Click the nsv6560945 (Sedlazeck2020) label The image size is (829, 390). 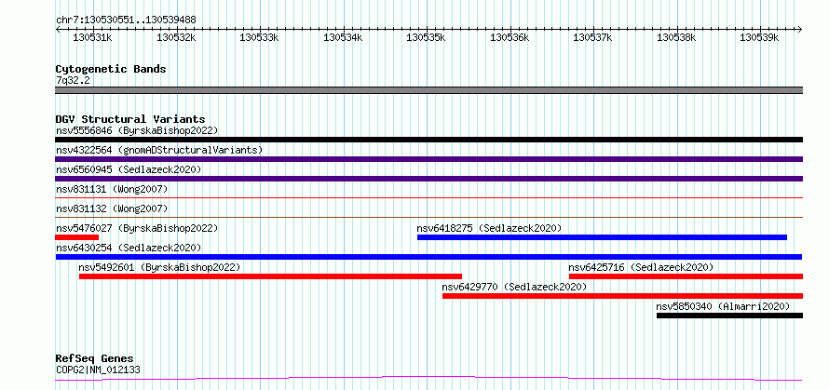(x=129, y=169)
